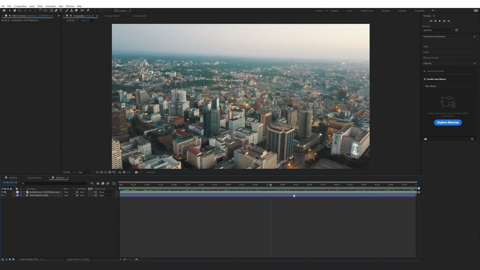Screen dimensions: 480x270
Task: Take a snapshot of the composition view
Action: [136, 172]
